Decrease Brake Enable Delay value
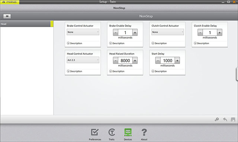Viewport: 238px width, 142px height. click(116, 32)
